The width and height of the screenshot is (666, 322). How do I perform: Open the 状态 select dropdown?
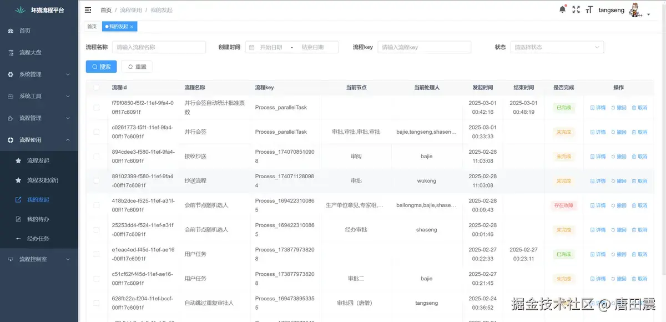click(x=557, y=47)
